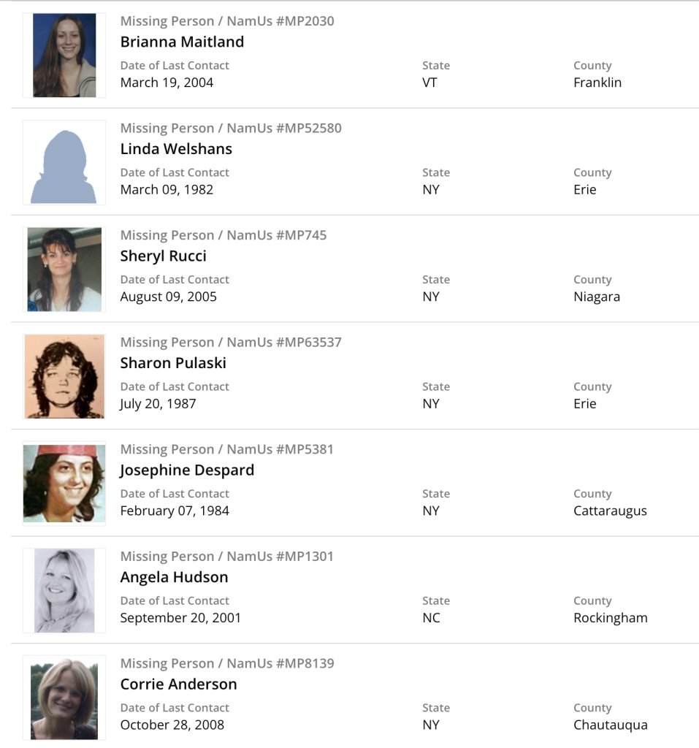
Task: Click the Angela Hudson name link
Action: [174, 577]
